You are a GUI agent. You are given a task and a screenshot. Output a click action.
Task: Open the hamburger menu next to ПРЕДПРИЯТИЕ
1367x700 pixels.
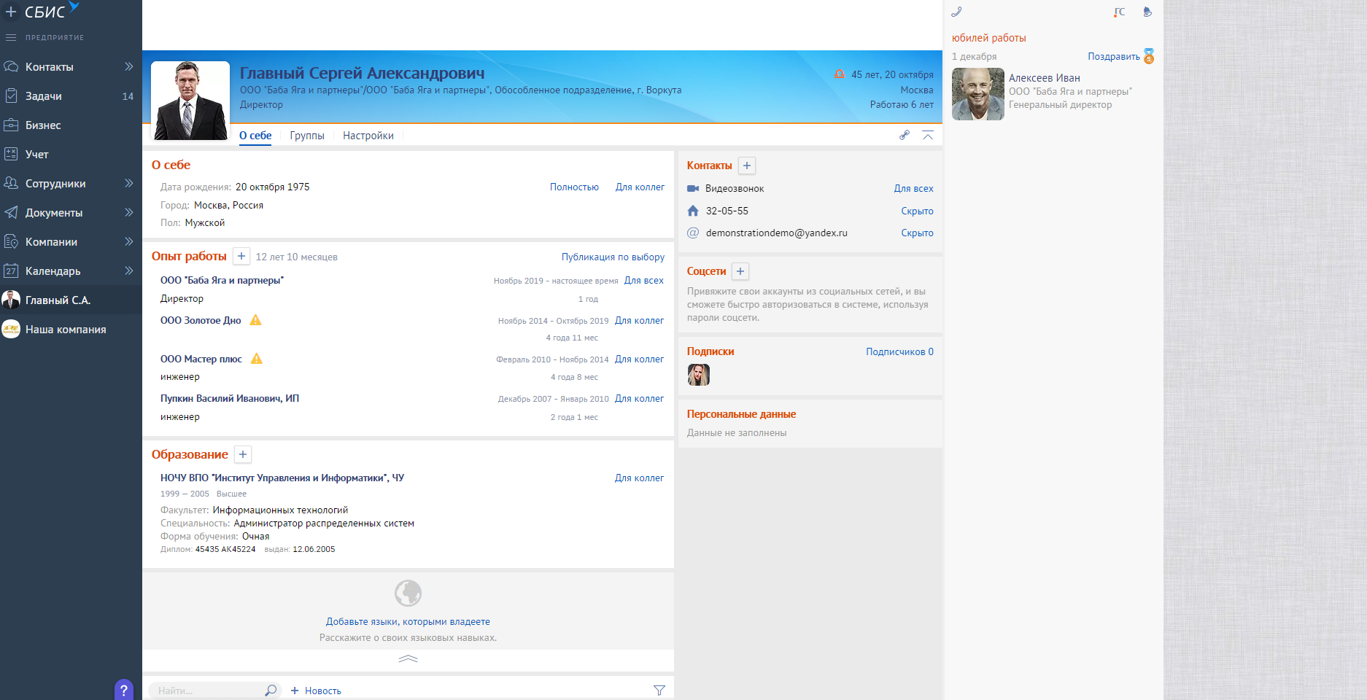(x=11, y=37)
